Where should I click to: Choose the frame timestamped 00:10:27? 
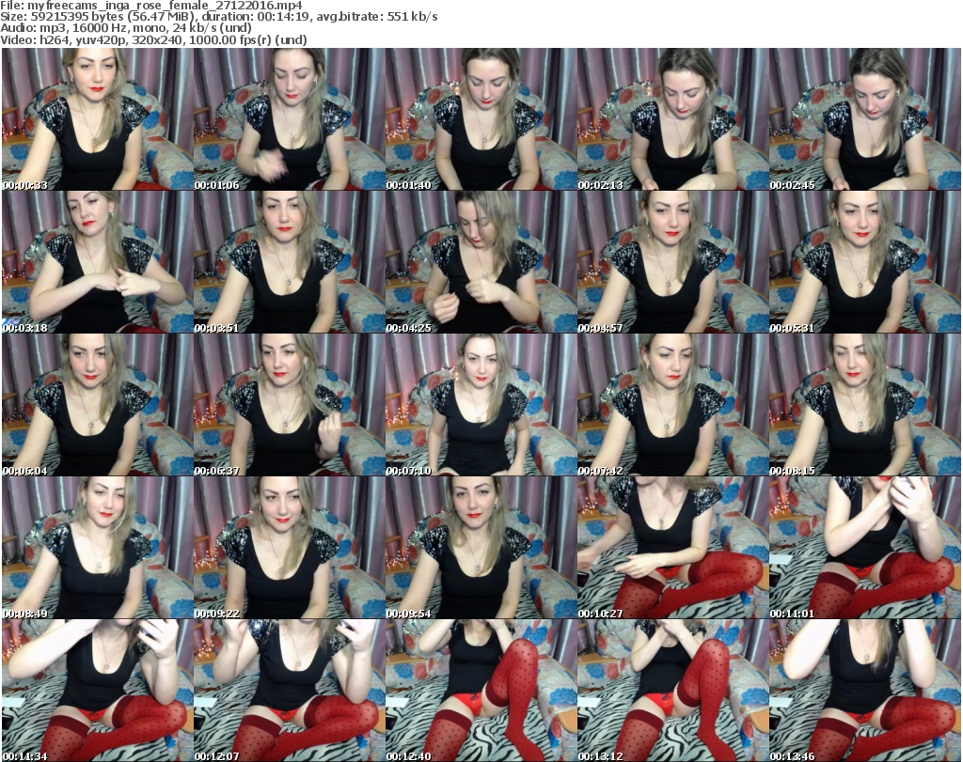(673, 548)
